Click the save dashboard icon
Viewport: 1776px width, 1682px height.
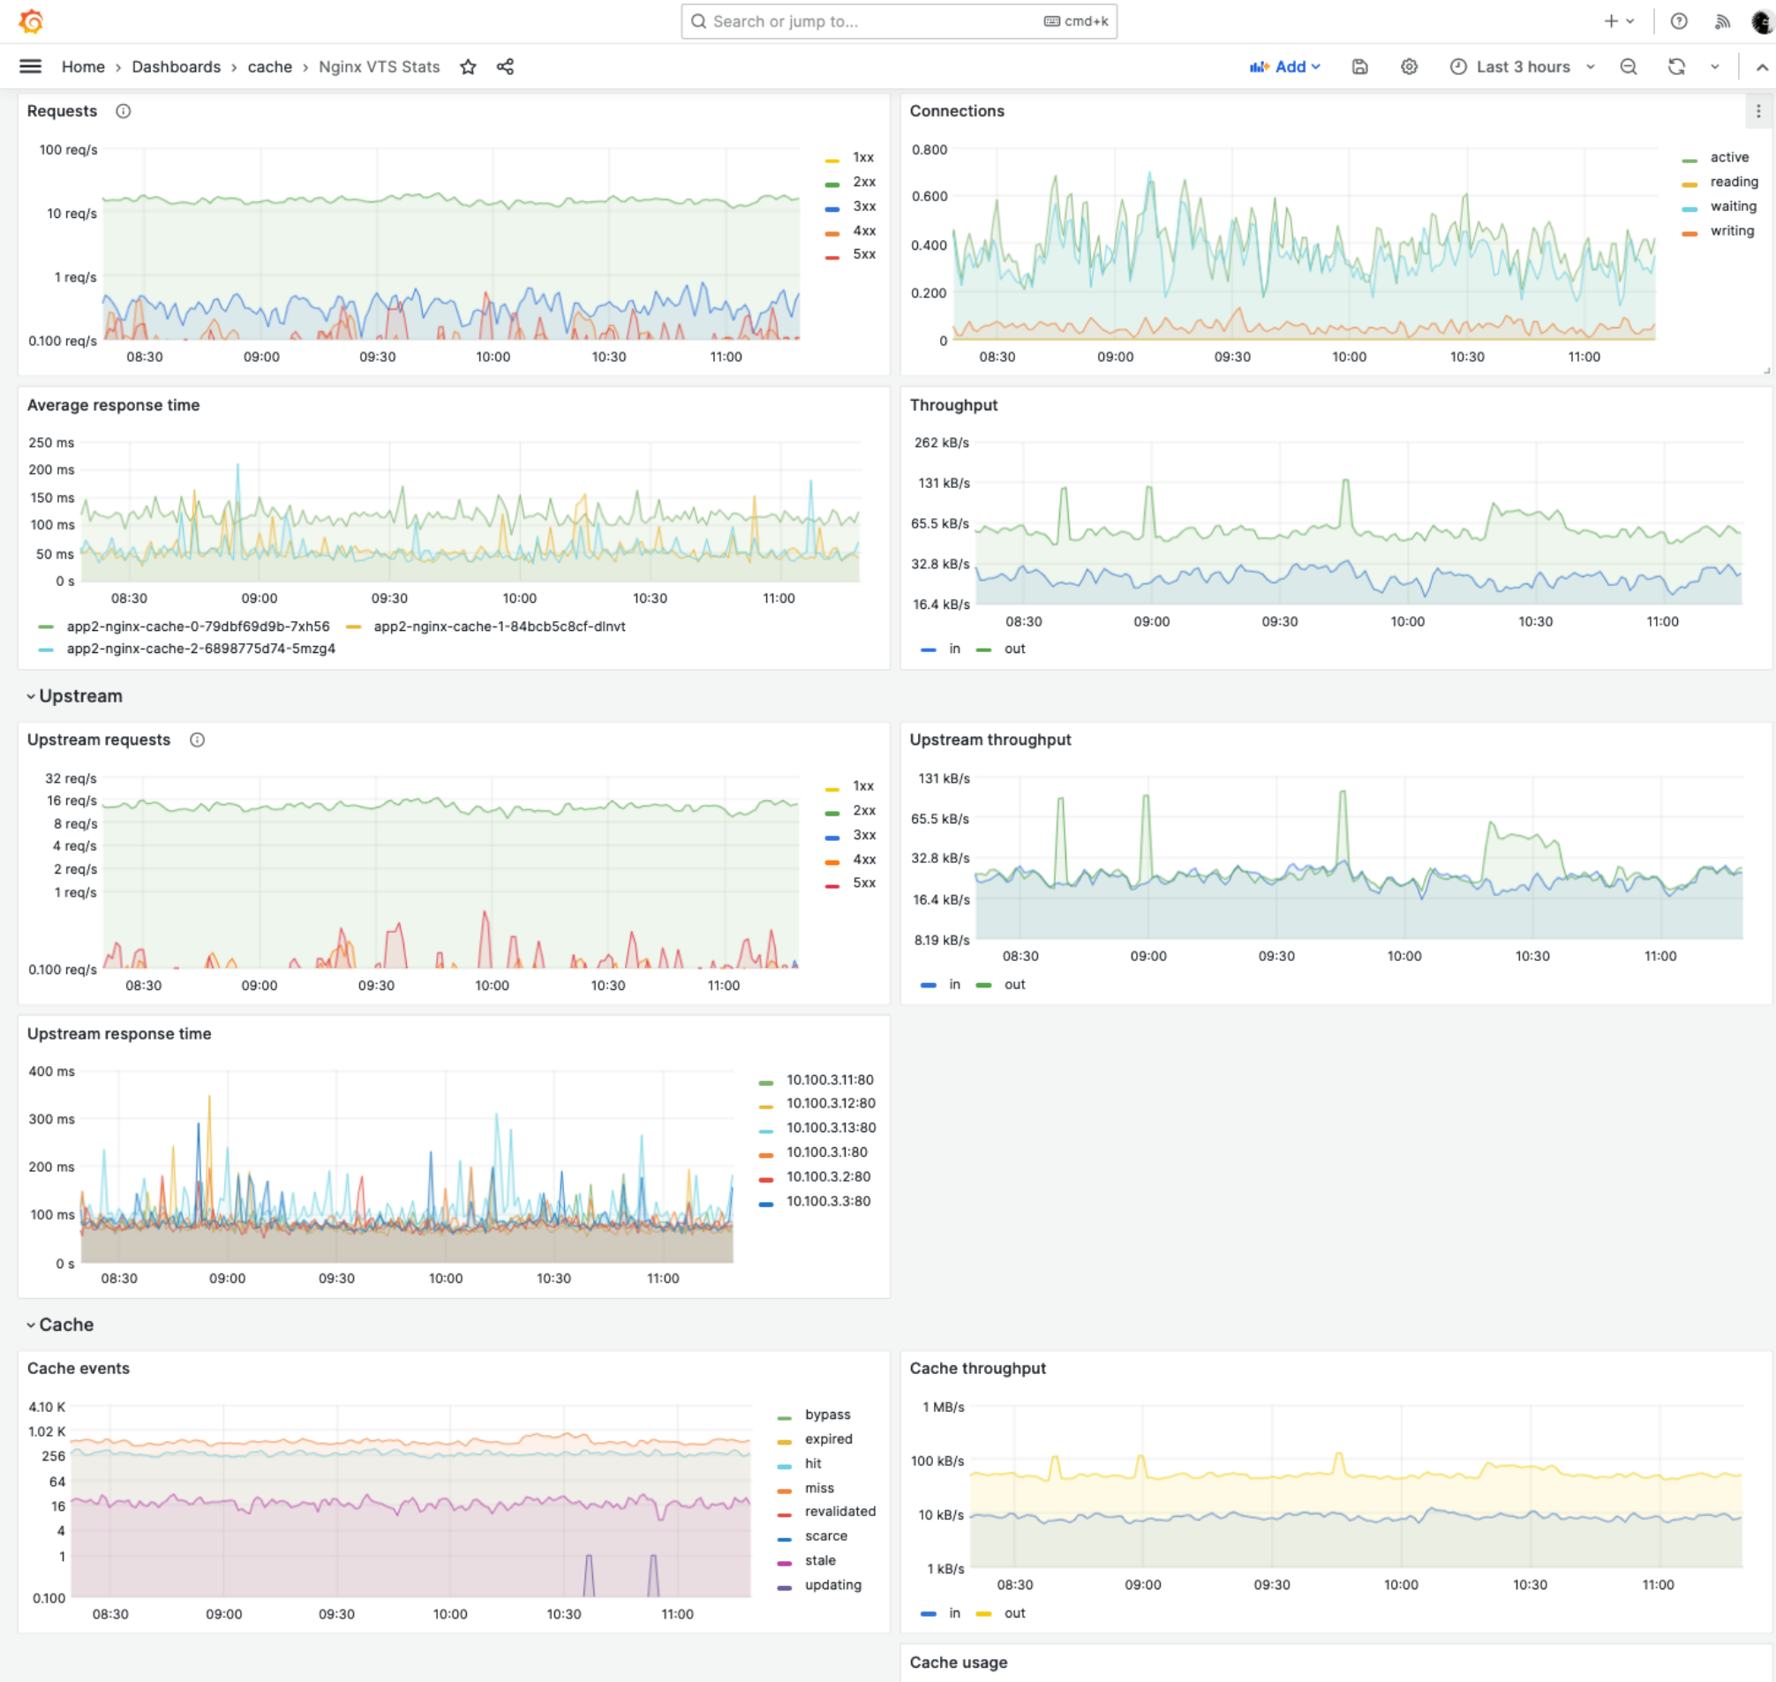click(x=1360, y=67)
